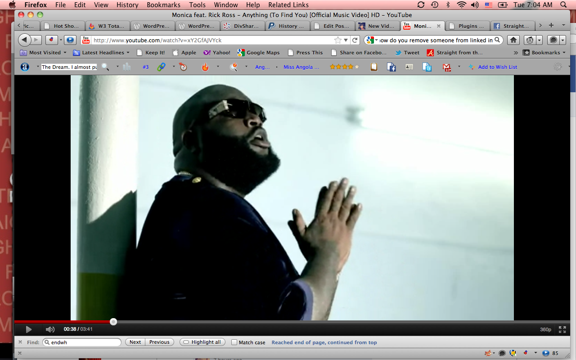Click Add to Wish List link
This screenshot has width=576, height=360.
coord(497,67)
